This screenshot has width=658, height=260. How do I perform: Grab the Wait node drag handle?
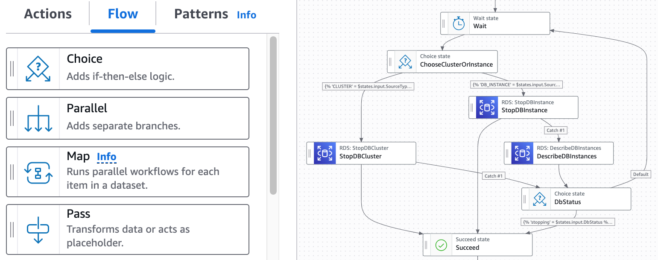pyautogui.click(x=444, y=23)
